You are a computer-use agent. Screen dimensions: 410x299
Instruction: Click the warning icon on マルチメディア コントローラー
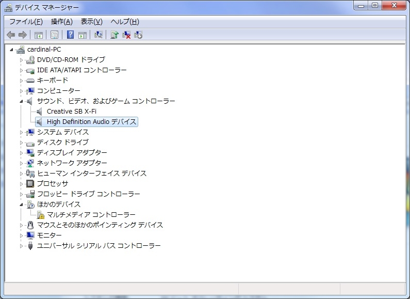click(40, 215)
